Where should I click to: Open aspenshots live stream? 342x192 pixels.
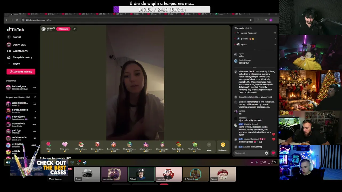tap(21, 125)
